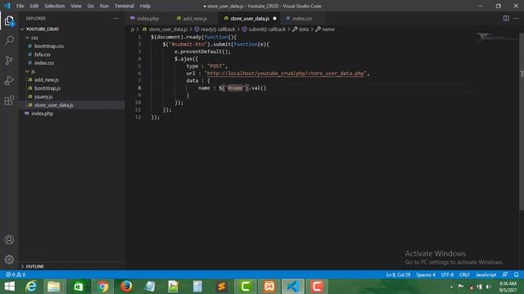Open index.php in the explorer tree
This screenshot has height=294, width=524.
[x=42, y=114]
